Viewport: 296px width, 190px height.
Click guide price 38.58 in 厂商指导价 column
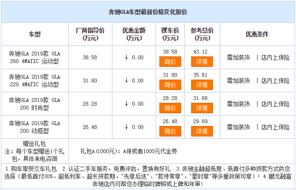pyautogui.click(x=90, y=57)
